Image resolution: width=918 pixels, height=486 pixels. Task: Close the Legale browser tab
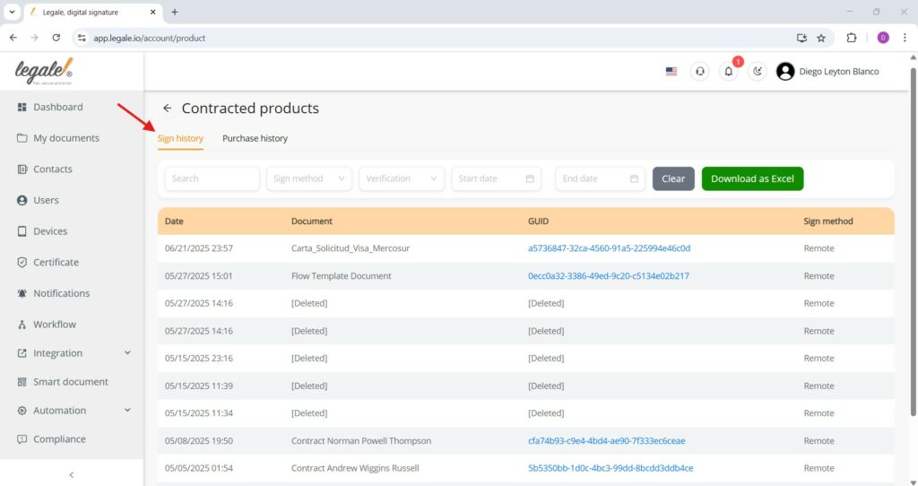point(152,12)
